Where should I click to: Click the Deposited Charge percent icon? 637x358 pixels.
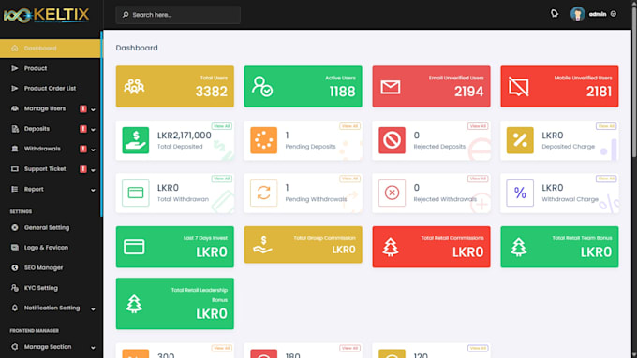point(520,140)
